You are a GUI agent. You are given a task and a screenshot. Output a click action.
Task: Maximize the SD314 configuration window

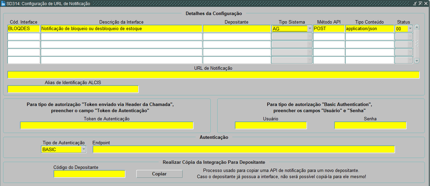pyautogui.click(x=420, y=3)
